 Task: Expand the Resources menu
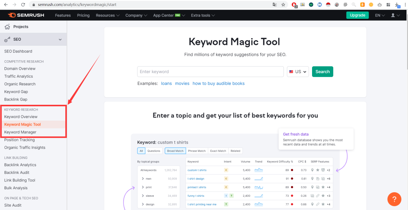click(x=108, y=15)
